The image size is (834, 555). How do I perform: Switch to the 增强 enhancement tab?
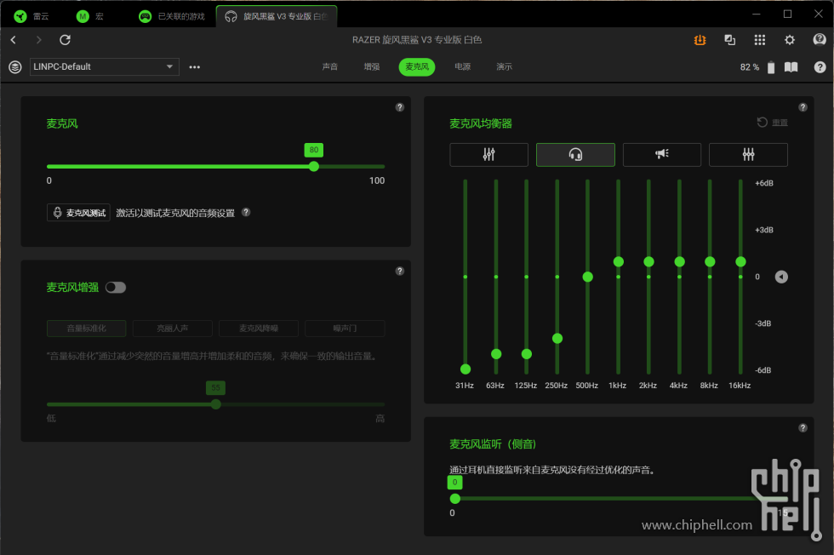372,66
